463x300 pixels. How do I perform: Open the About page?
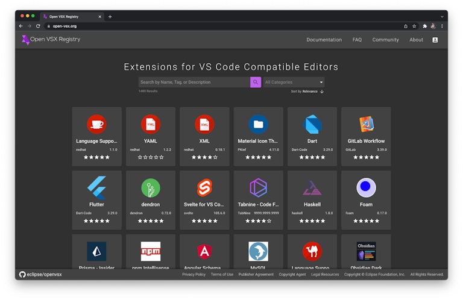(416, 40)
